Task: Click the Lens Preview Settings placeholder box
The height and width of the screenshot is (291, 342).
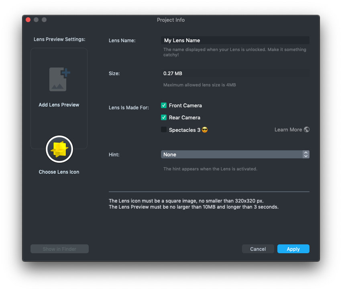Action: [x=59, y=121]
